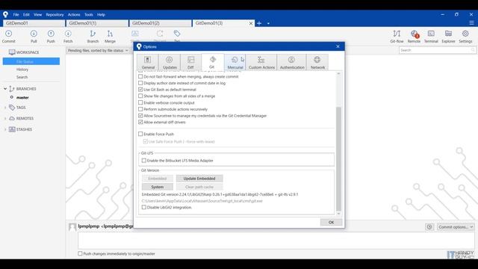Open the Repository menu

(55, 15)
